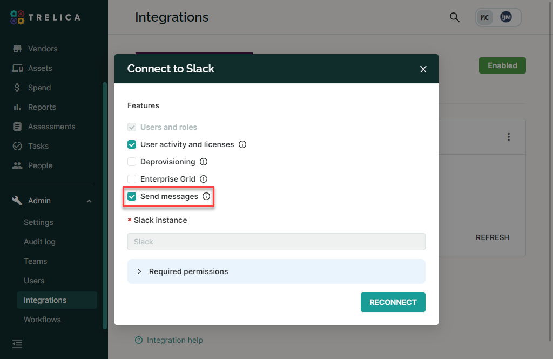
Task: Select Integrations in the sidebar
Action: click(57, 300)
